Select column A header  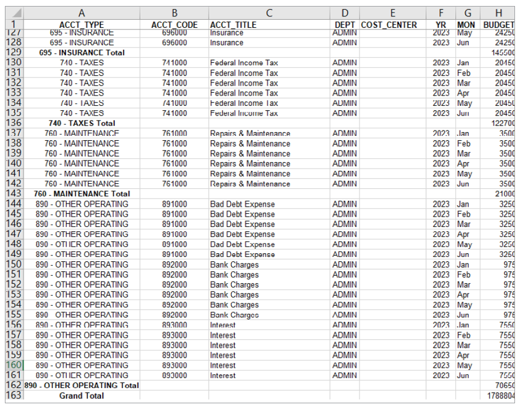click(x=82, y=13)
